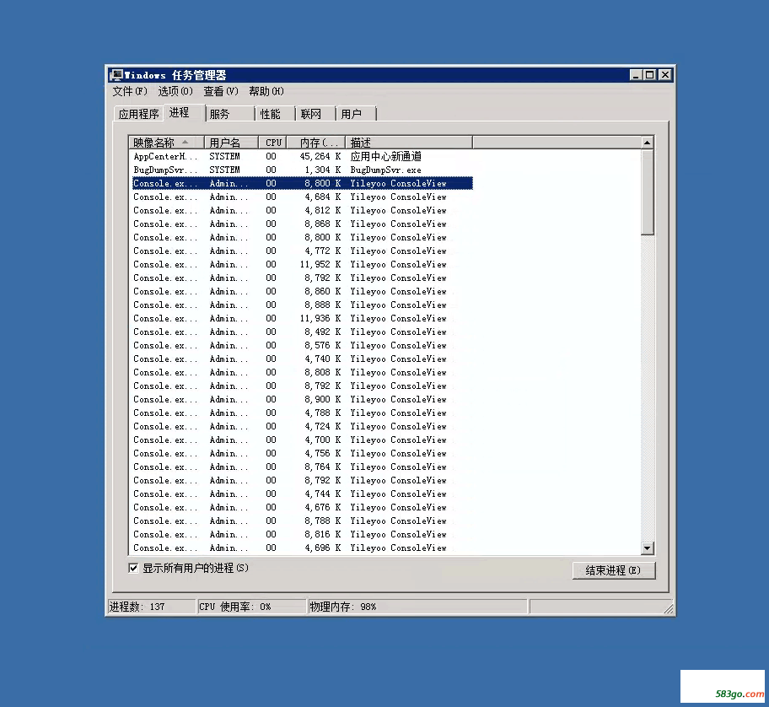The height and width of the screenshot is (707, 769).
Task: Open the 选项(O) menu
Action: coord(175,91)
